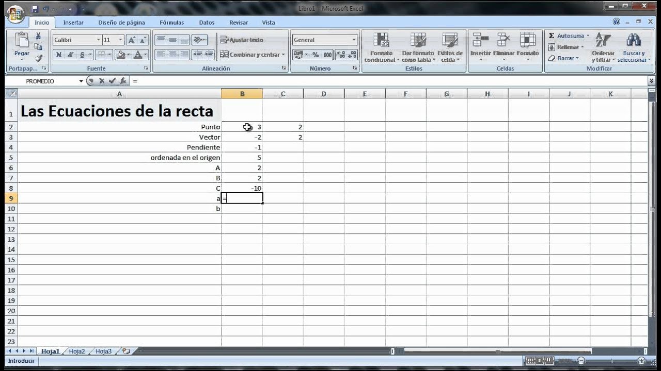Open number format General dropdown

pyautogui.click(x=354, y=40)
